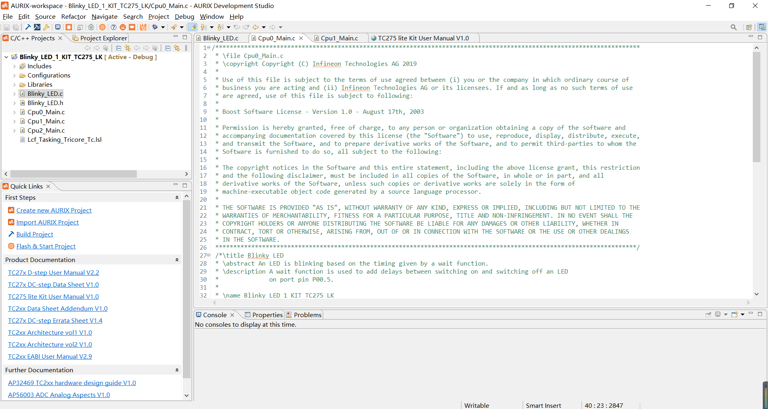Image resolution: width=768 pixels, height=409 pixels.
Task: Collapse the Further Documentation section
Action: (177, 370)
